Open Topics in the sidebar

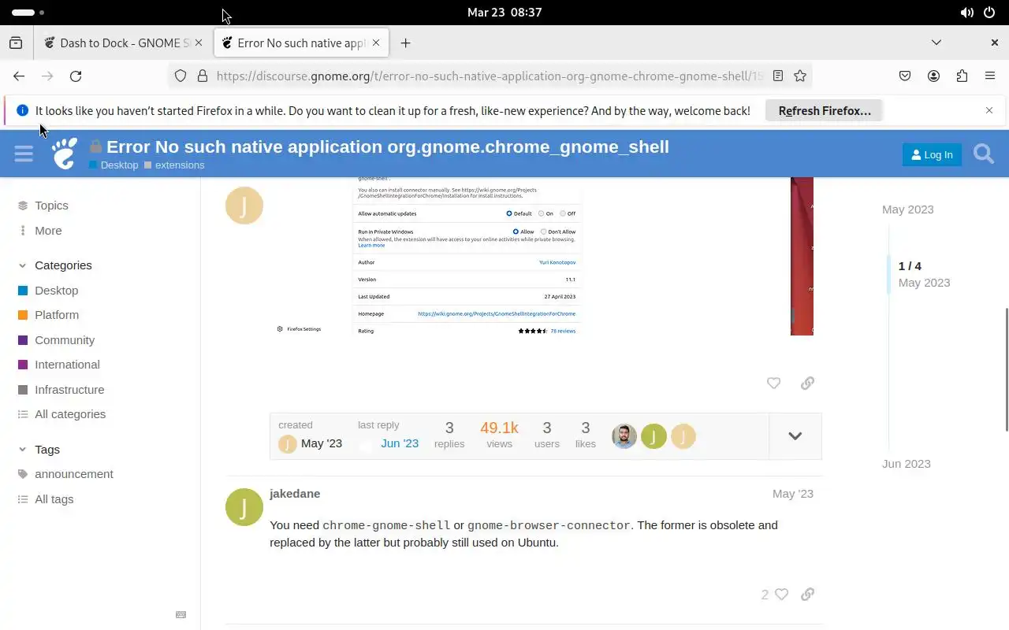pyautogui.click(x=43, y=206)
